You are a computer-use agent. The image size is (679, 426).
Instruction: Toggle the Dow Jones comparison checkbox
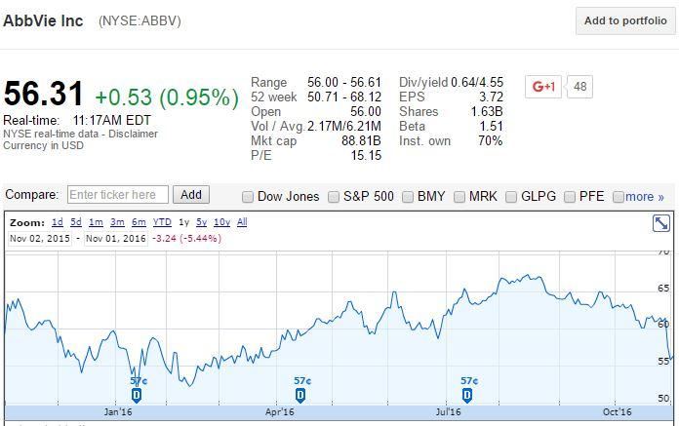(x=247, y=197)
